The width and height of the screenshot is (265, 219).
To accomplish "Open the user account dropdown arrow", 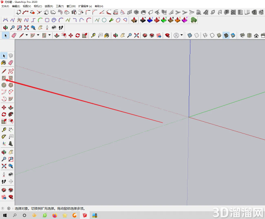I will [x=182, y=35].
